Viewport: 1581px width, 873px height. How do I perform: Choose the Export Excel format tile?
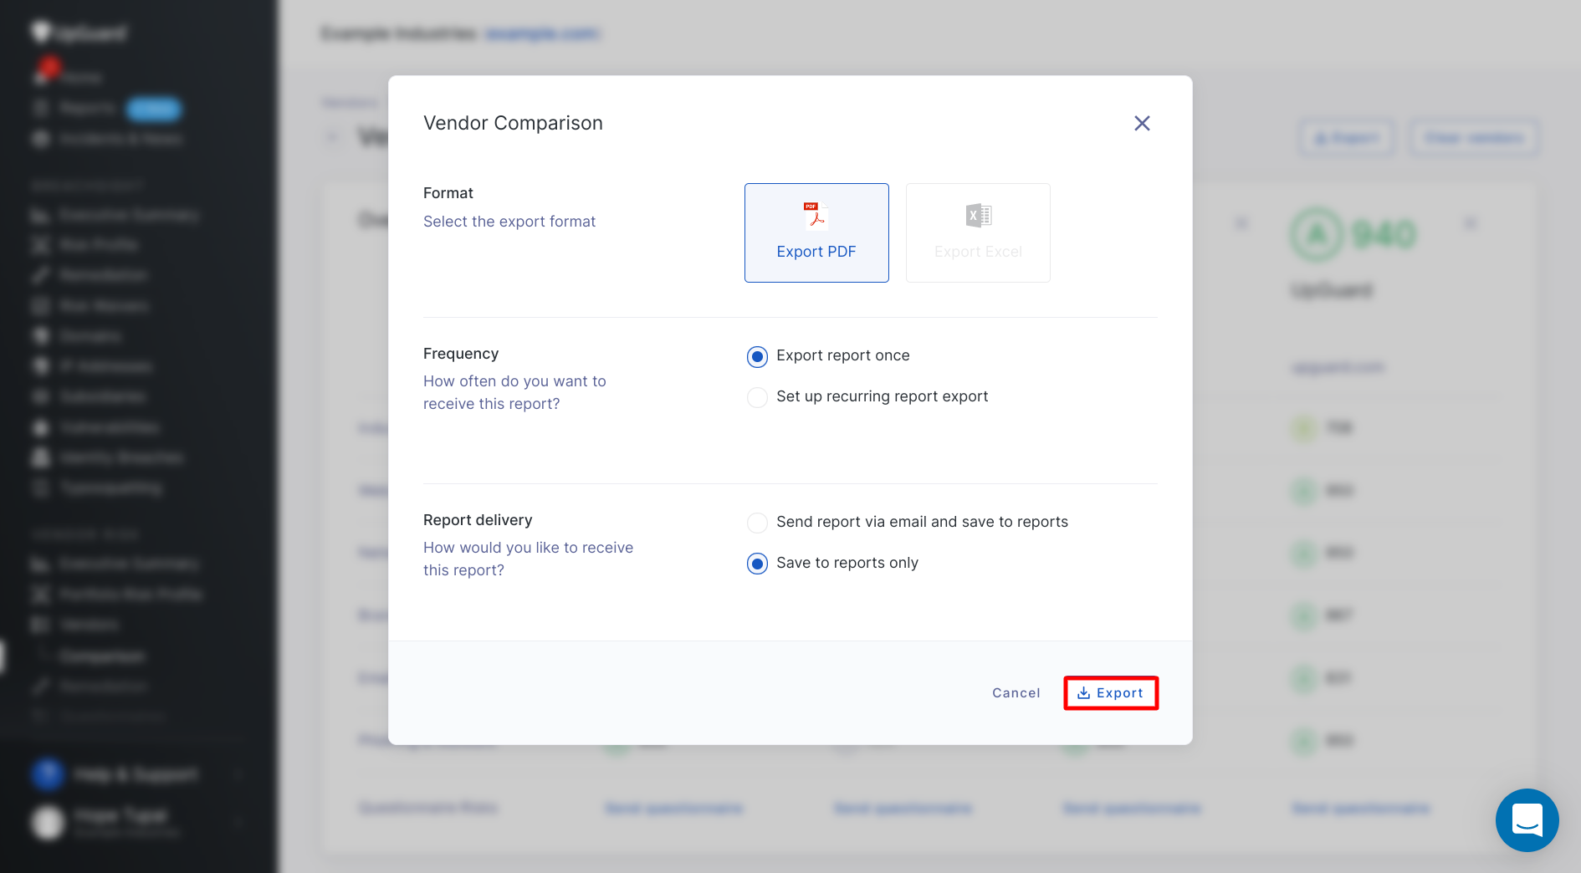pos(978,233)
